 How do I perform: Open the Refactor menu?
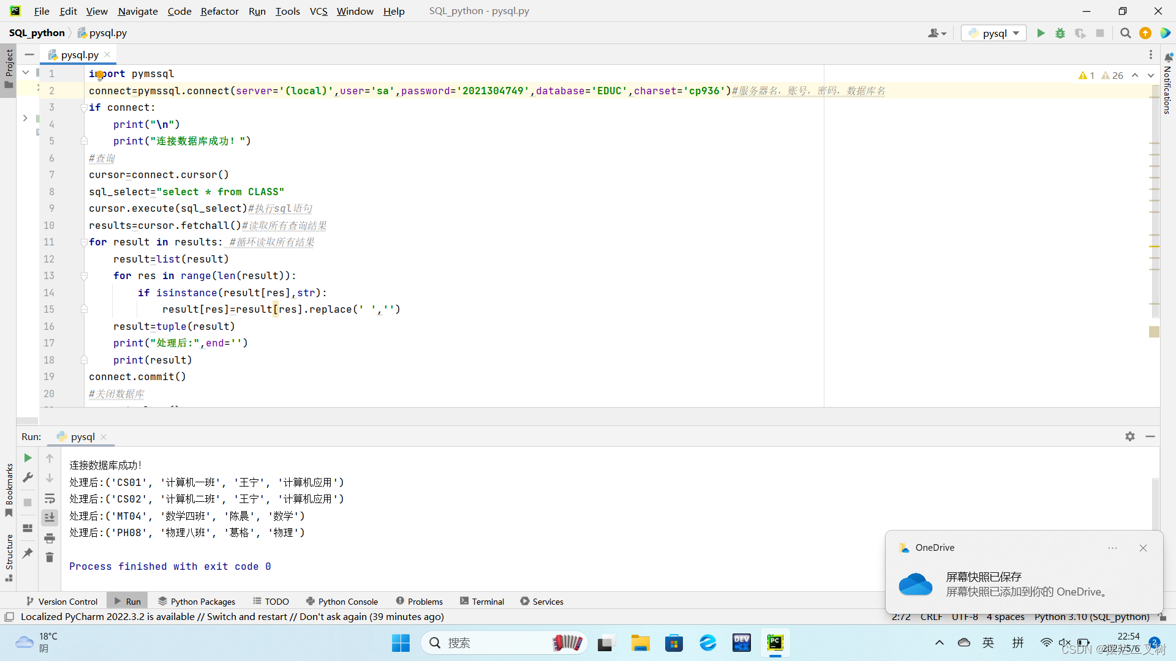tap(219, 11)
